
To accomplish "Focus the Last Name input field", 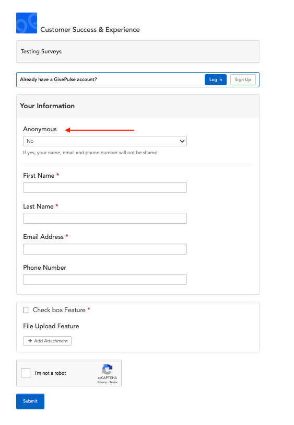I will point(105,218).
